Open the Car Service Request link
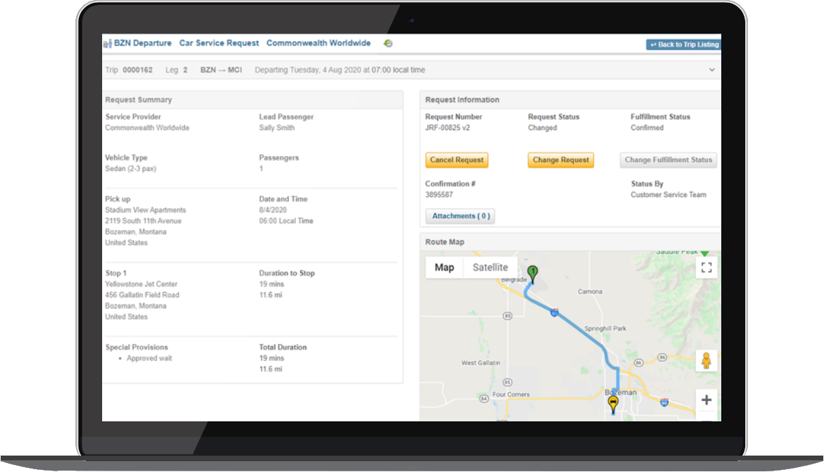This screenshot has height=472, width=824. [x=219, y=43]
